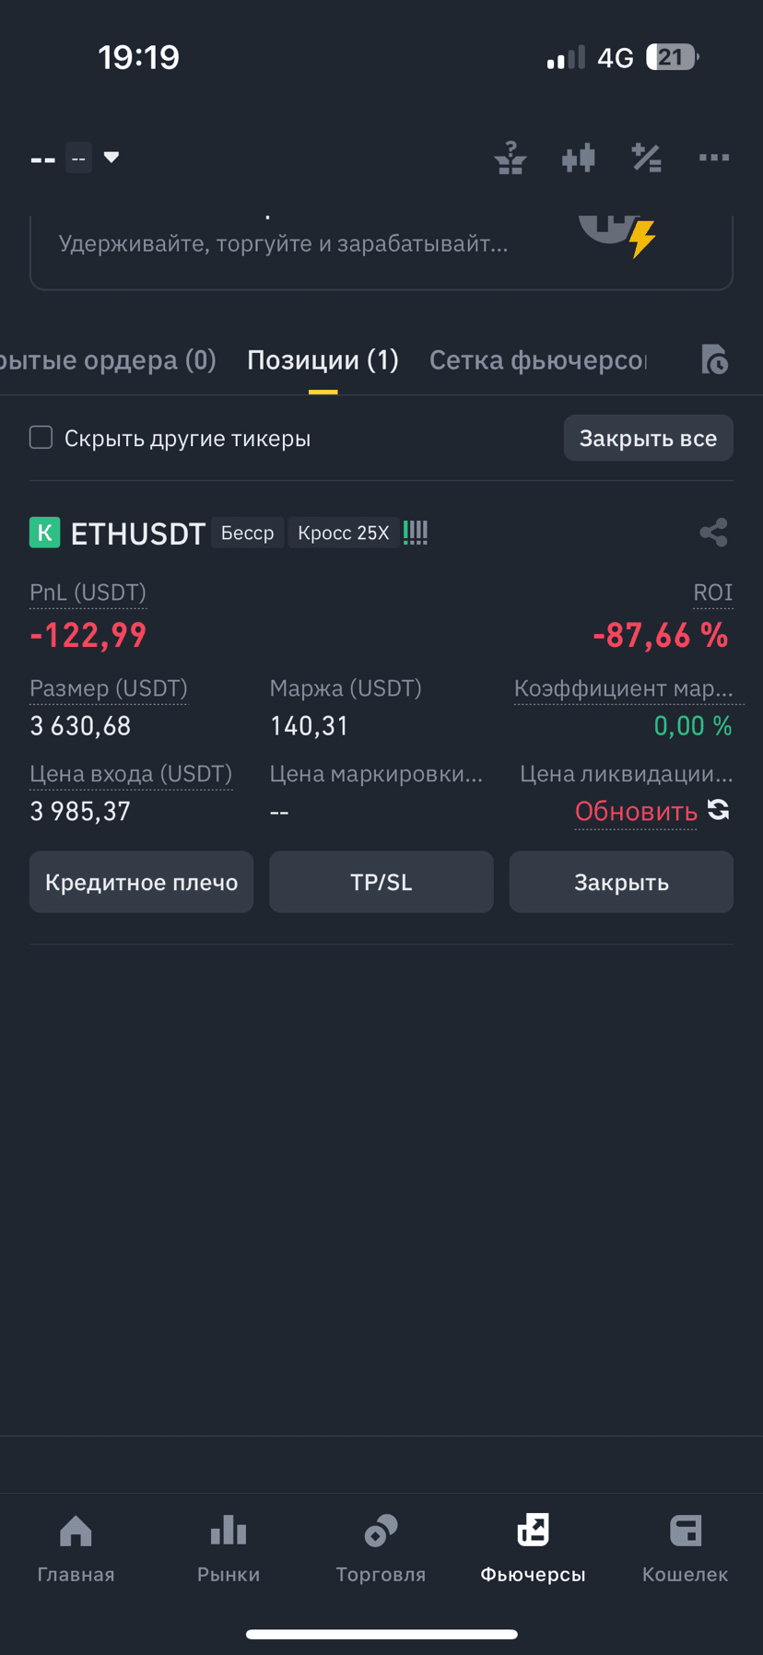The width and height of the screenshot is (763, 1655).
Task: Check 'Скрыть другие тикеры' checkbox
Action: (x=41, y=437)
